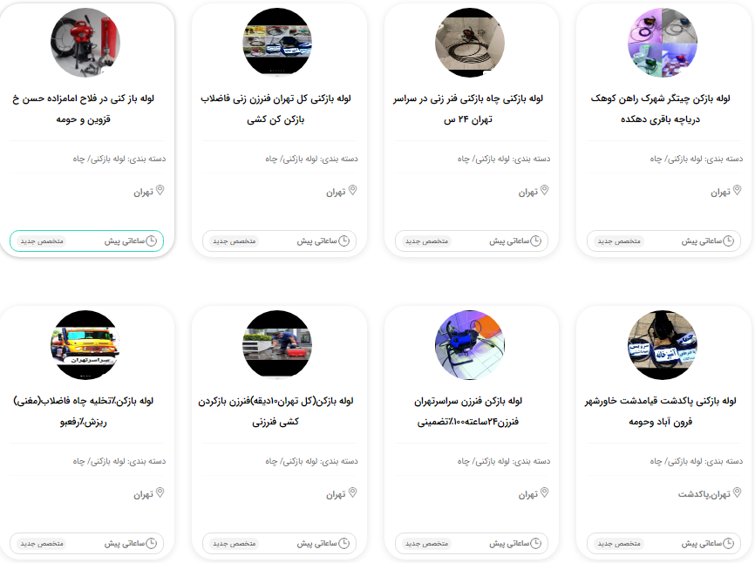Open listing لوله بازکنی کل تهران فنرزن زنی فاضلاب
Viewport: 755px width, 563px height.
point(275,109)
